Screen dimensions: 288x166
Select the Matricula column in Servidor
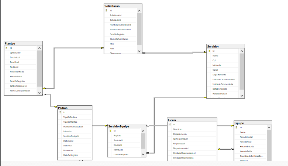pyautogui.click(x=223, y=65)
